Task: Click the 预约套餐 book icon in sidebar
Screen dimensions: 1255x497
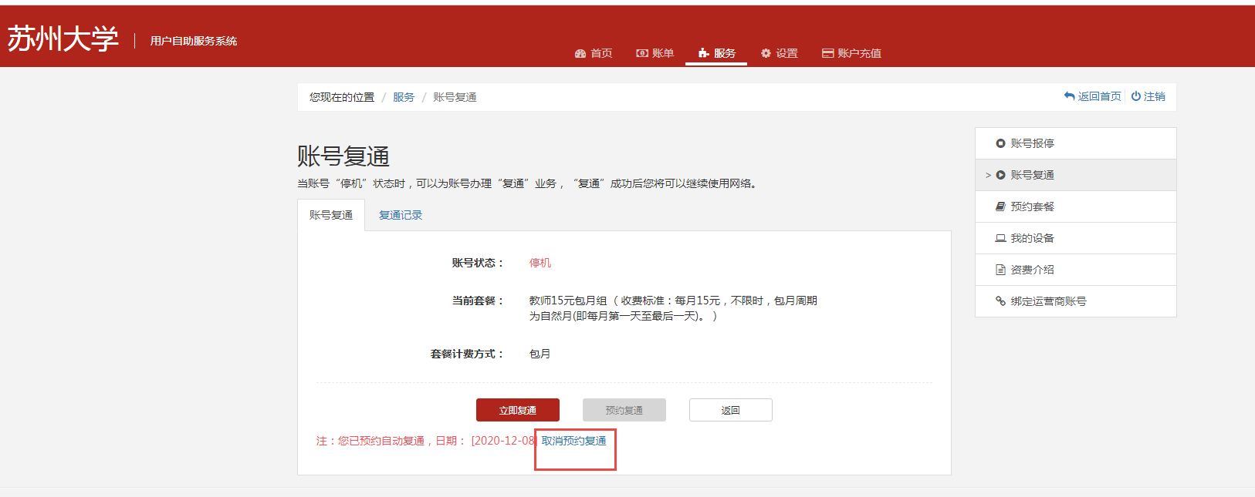Action: 1000,207
